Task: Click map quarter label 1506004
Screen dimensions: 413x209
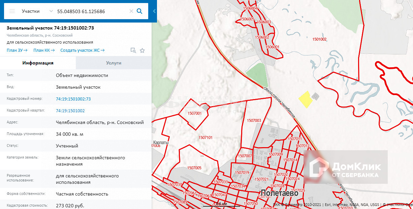Action: point(250,8)
